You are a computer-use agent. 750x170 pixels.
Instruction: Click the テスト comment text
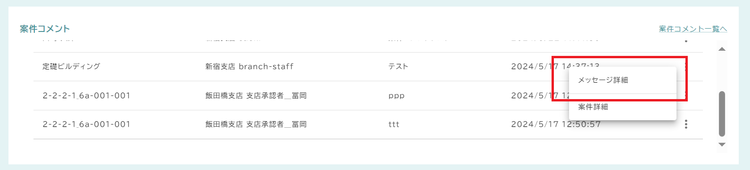click(398, 67)
